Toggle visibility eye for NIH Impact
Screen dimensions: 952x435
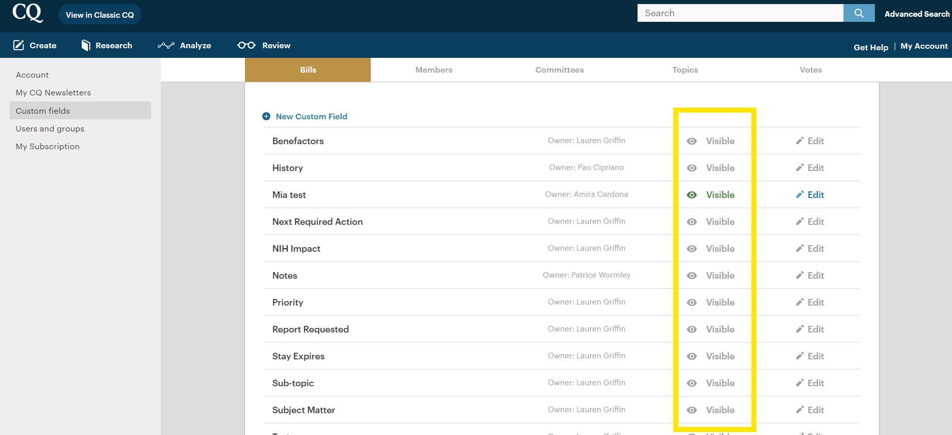tap(692, 249)
